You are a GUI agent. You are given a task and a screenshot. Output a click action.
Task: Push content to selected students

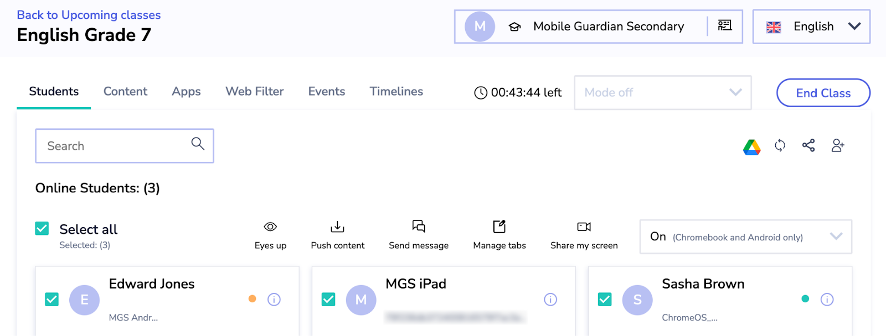pos(337,235)
